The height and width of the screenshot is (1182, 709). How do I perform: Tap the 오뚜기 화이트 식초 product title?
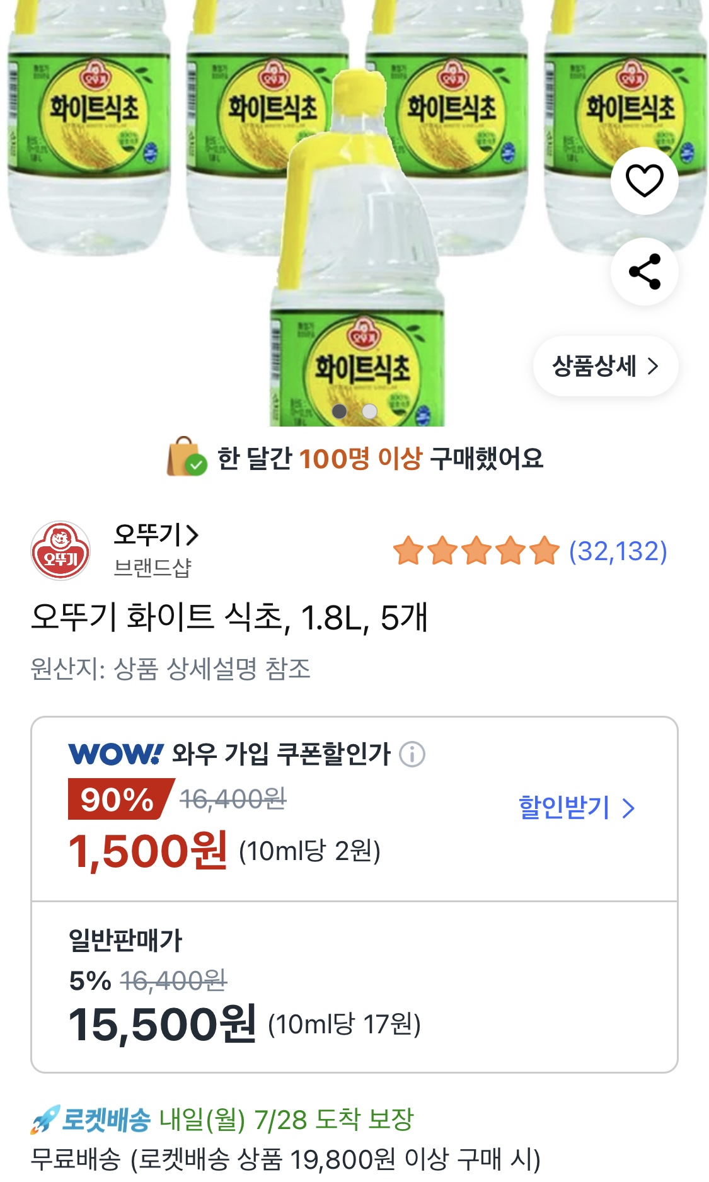tap(229, 617)
